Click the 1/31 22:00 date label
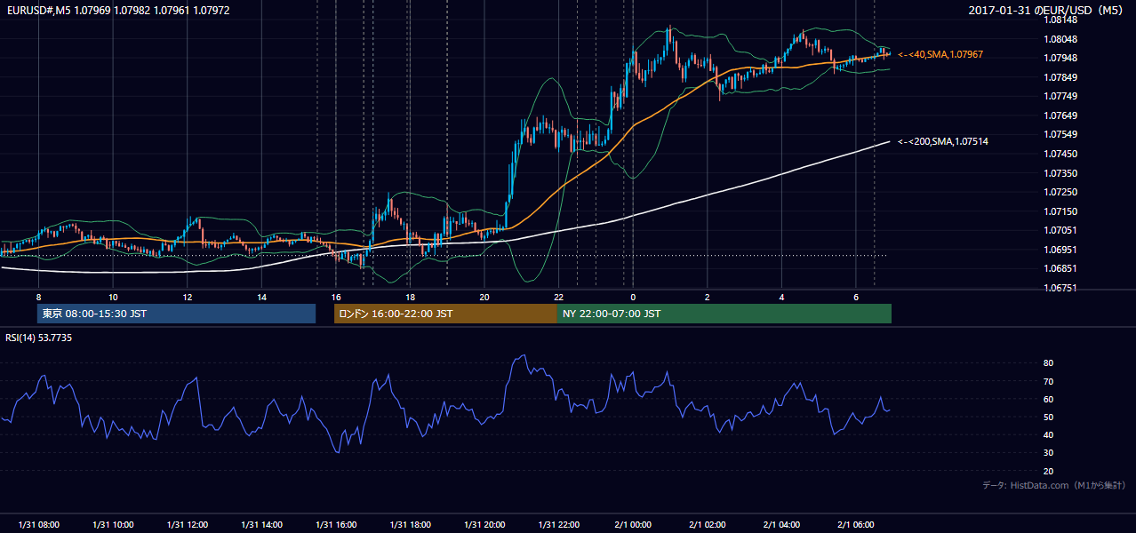 (x=558, y=525)
